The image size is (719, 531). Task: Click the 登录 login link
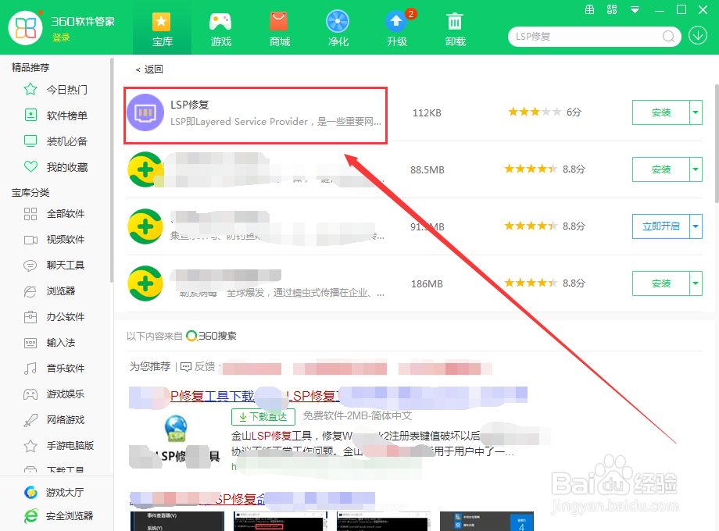point(61,37)
